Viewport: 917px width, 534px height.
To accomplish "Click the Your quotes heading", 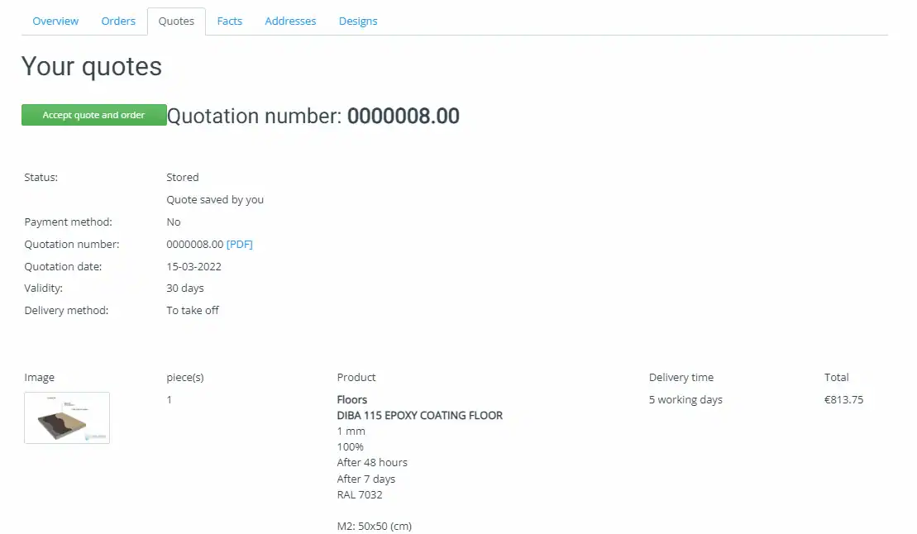I will click(x=91, y=66).
